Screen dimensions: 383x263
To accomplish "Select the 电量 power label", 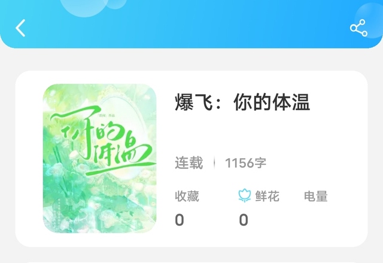I will (315, 196).
